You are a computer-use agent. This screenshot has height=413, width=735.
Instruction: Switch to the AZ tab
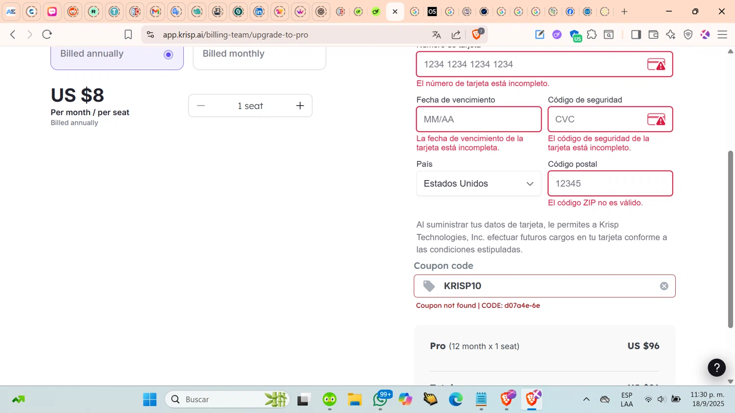click(11, 11)
